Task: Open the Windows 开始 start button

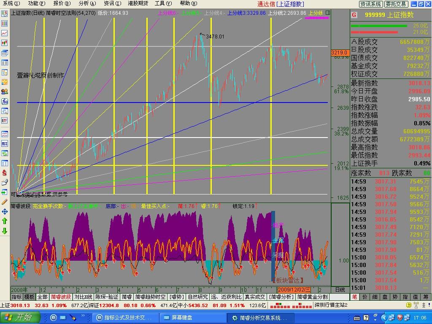Action: (20, 317)
